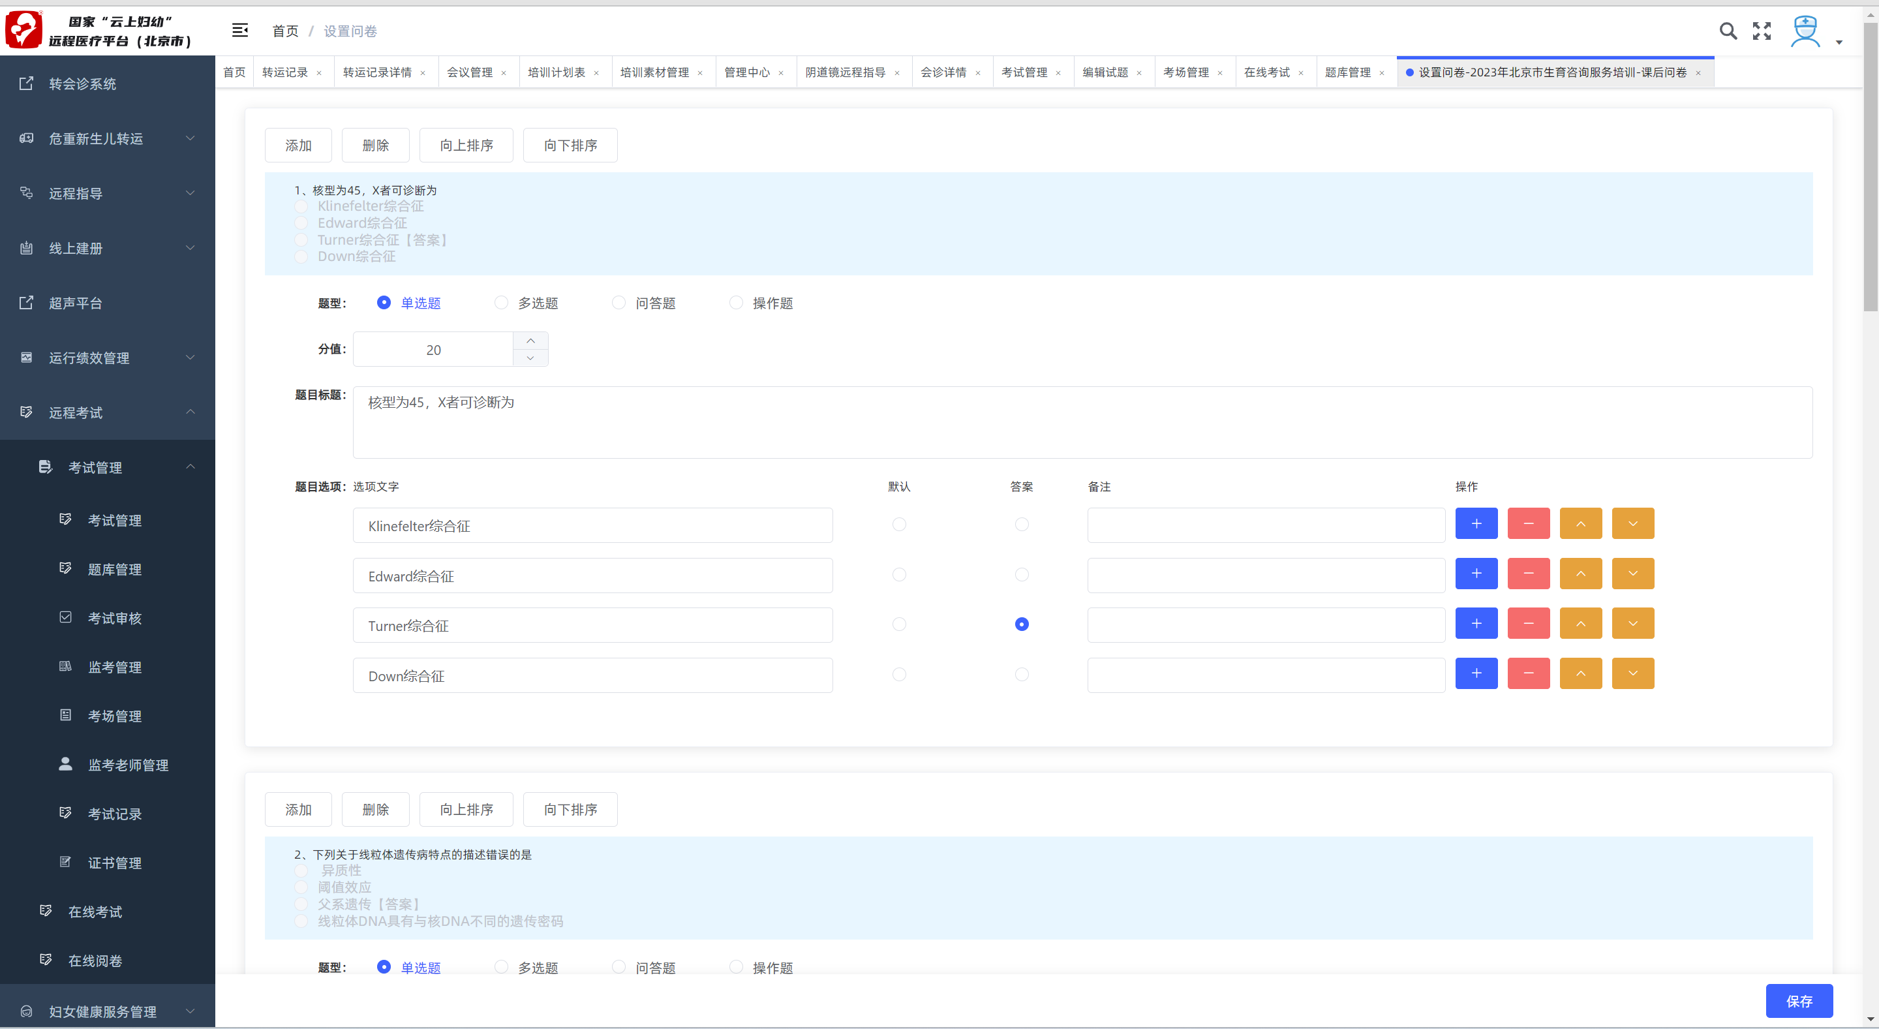
Task: Close the 转运记录 tab
Action: [319, 73]
